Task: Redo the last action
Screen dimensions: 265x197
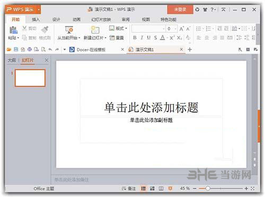Action: coord(57,49)
